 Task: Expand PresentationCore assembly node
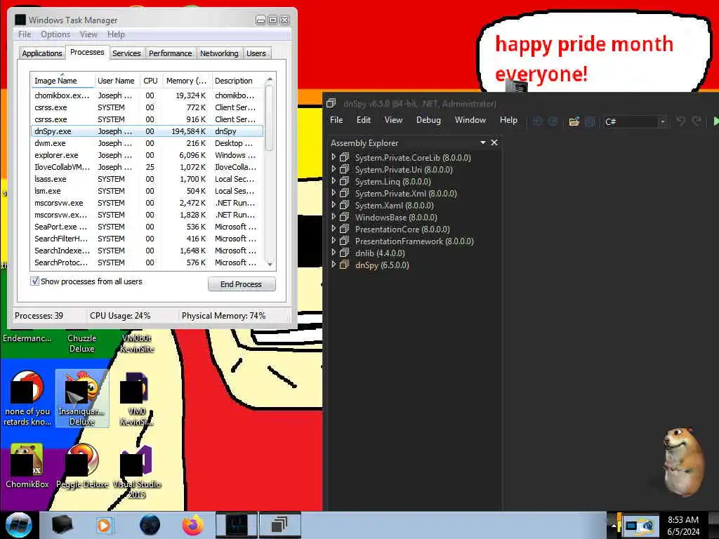[x=334, y=229]
